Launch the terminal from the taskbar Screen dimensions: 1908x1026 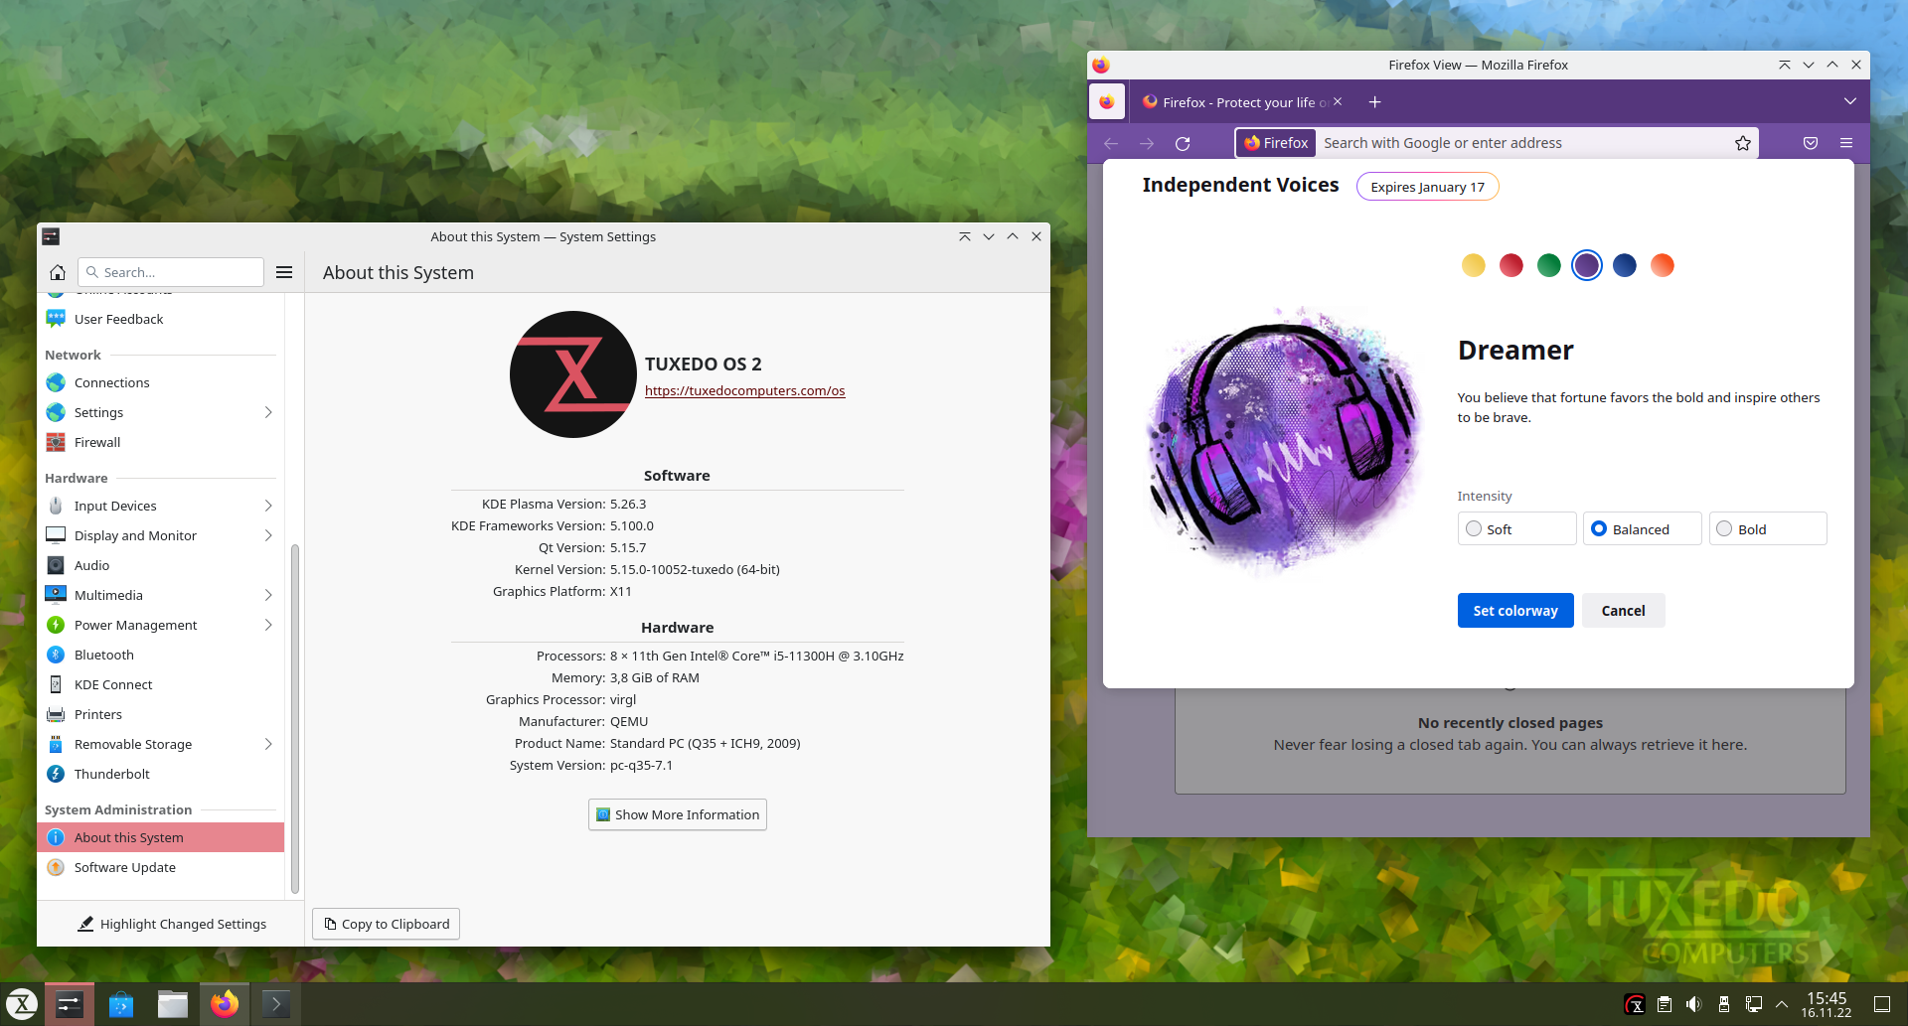pos(276,1004)
